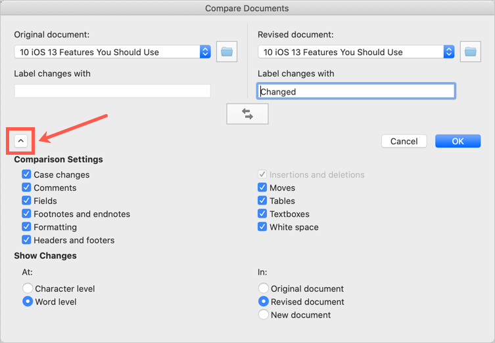This screenshot has width=495, height=343.
Task: Click the Original Label changes with field
Action: coord(112,91)
